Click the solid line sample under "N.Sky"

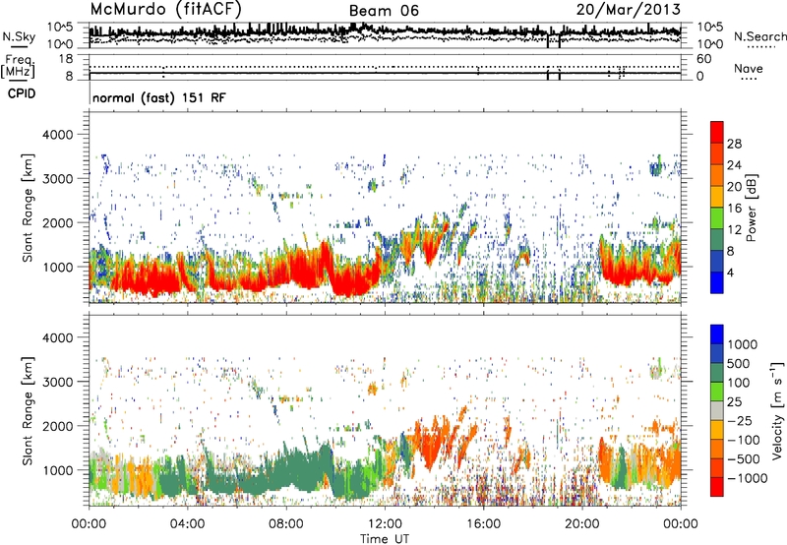pos(19,47)
